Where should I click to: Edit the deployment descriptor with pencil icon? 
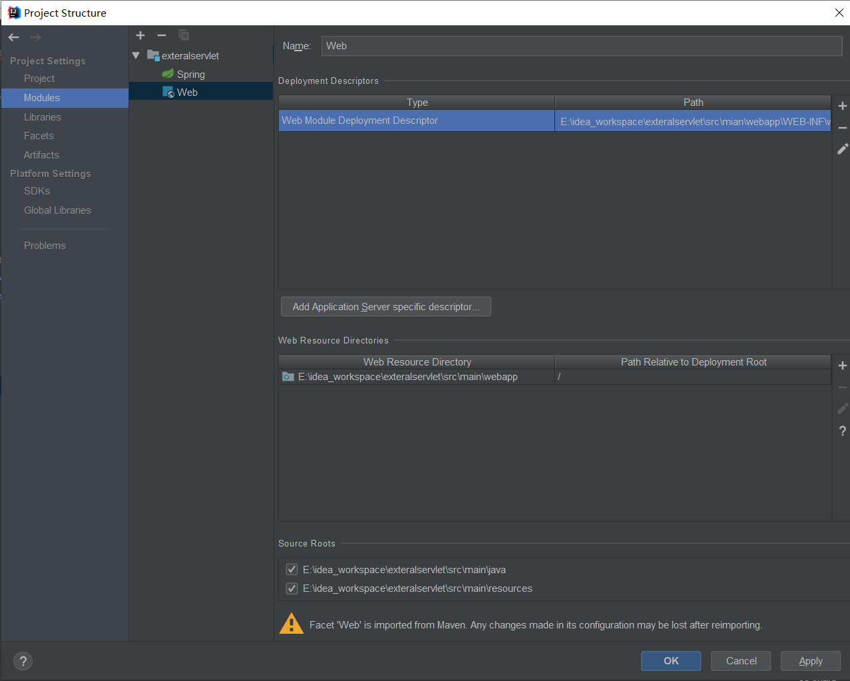pos(842,148)
